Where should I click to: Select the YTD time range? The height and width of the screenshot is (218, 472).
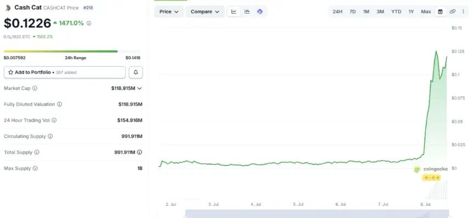396,12
